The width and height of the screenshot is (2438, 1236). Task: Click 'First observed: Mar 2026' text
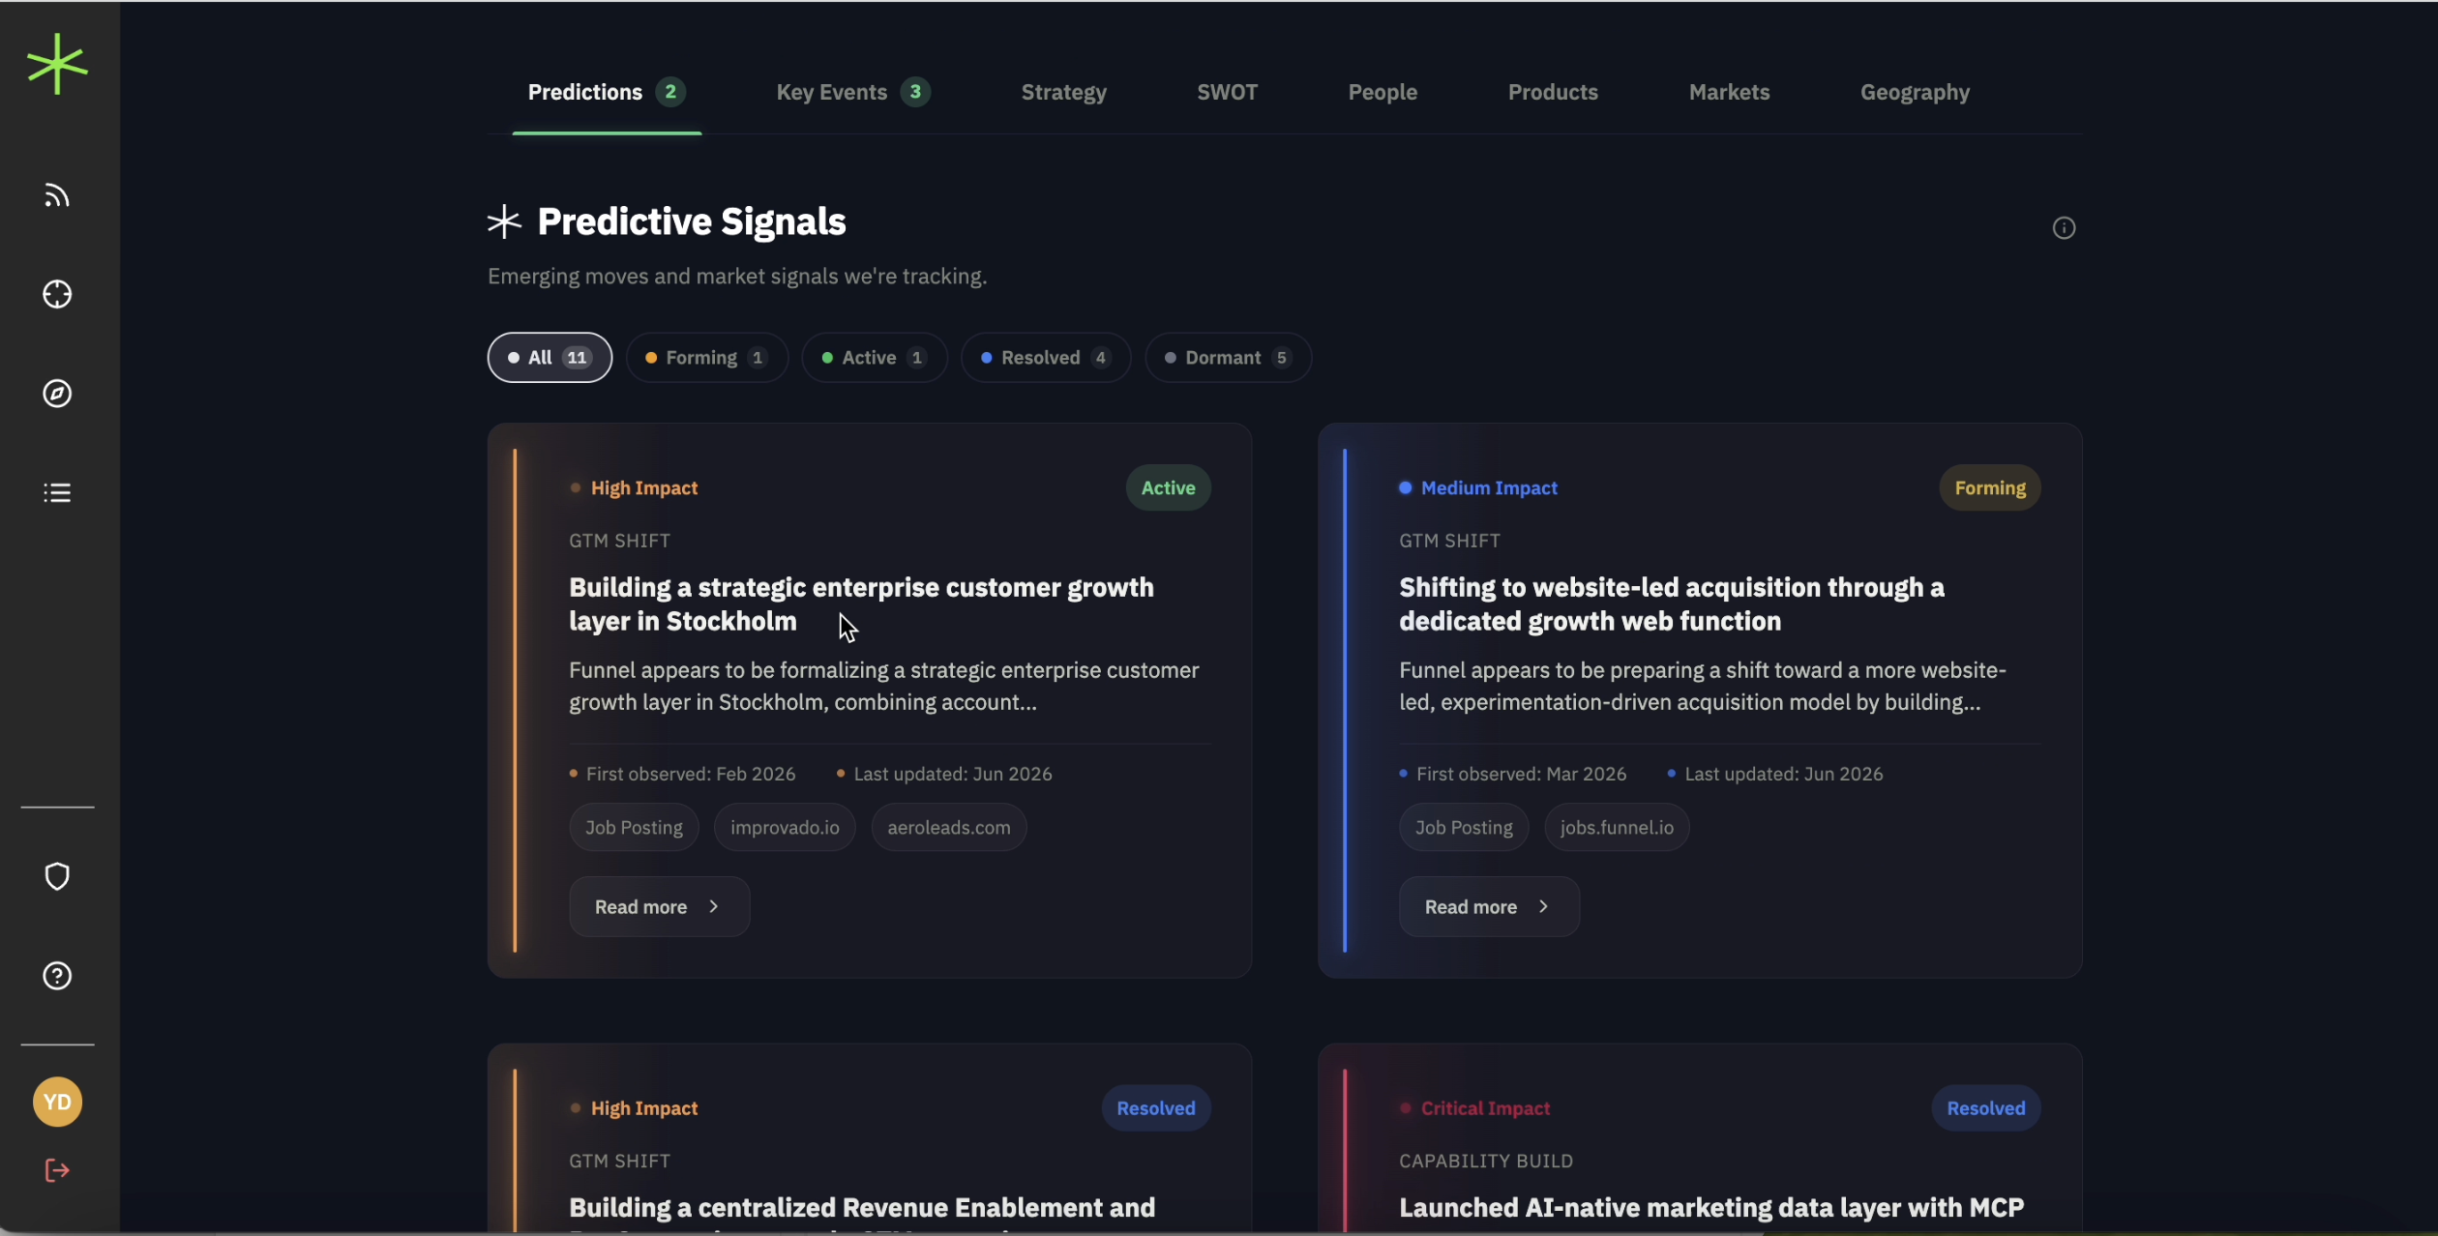pos(1521,775)
